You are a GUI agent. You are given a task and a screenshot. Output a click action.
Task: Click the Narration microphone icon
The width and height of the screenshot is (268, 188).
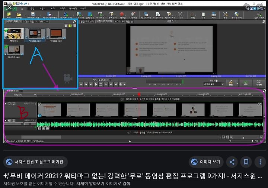click(133, 14)
